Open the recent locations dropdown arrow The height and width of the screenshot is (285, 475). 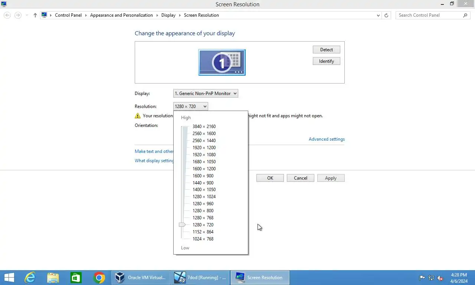click(27, 16)
